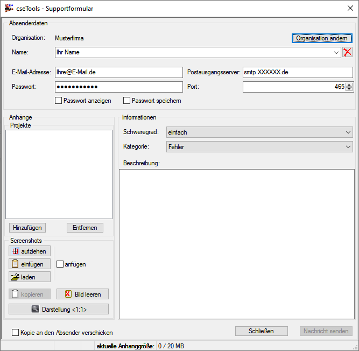359x351 pixels.
Task: Click the Hinzufügen project button
Action: point(27,228)
